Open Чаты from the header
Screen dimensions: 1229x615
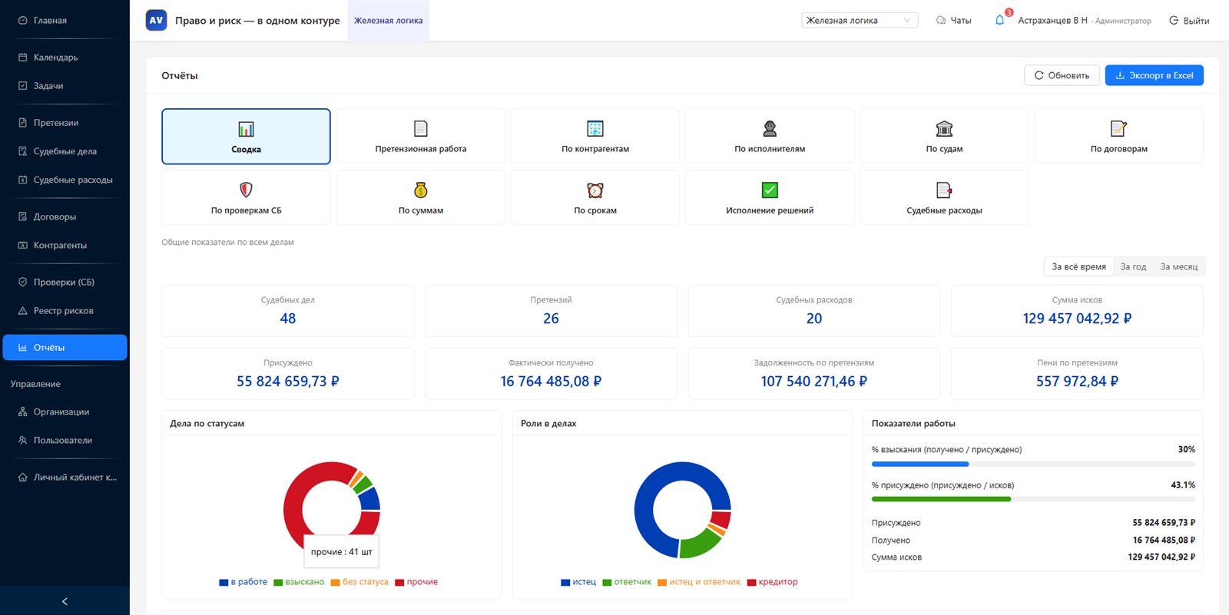(x=954, y=21)
